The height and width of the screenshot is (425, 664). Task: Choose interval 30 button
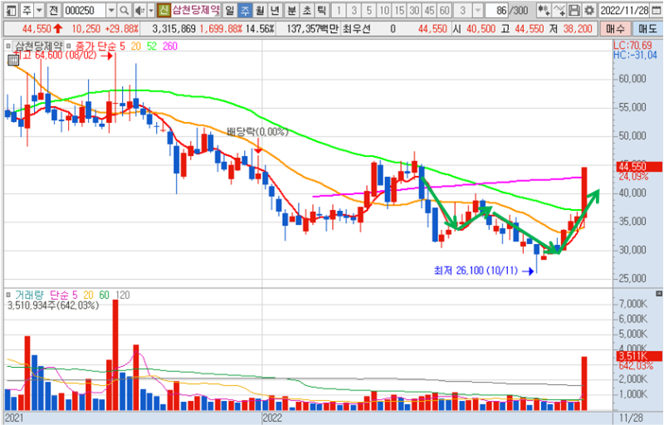(414, 10)
